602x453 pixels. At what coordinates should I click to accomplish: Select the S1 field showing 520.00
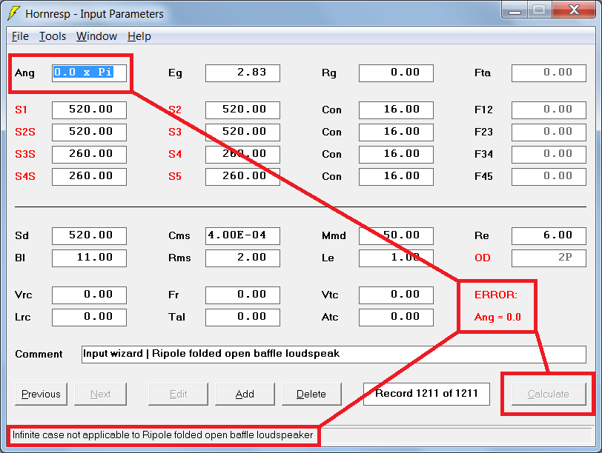pyautogui.click(x=89, y=110)
